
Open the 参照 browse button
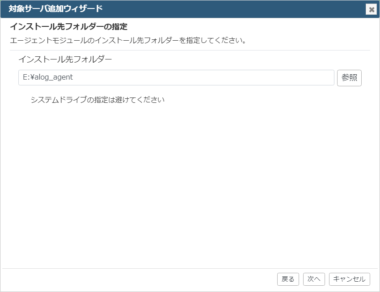coord(349,78)
